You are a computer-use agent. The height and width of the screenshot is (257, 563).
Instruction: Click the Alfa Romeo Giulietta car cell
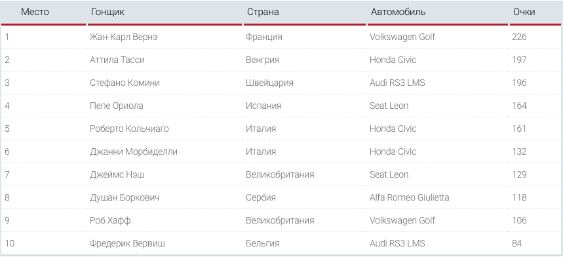tap(410, 198)
